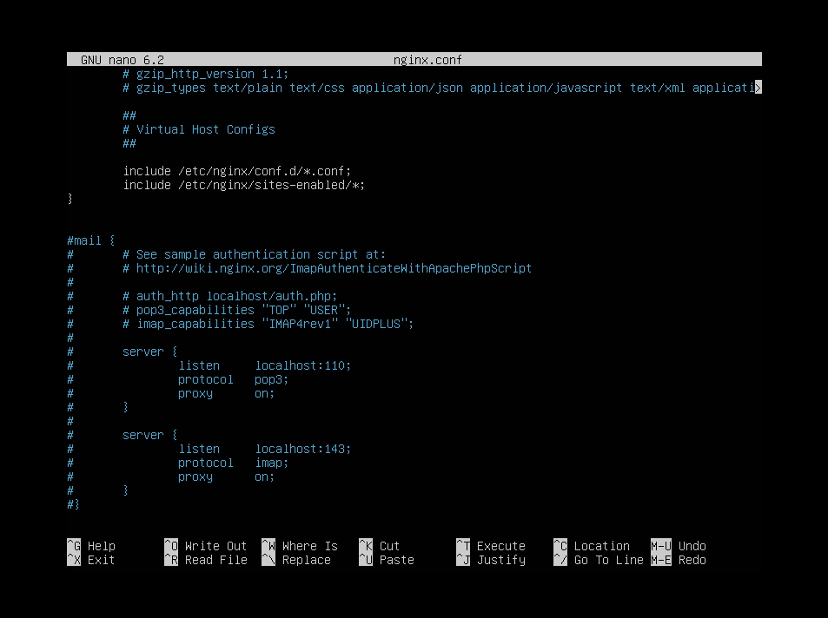The height and width of the screenshot is (618, 828).
Task: Select the ^J Justify shortcut
Action: 491,560
